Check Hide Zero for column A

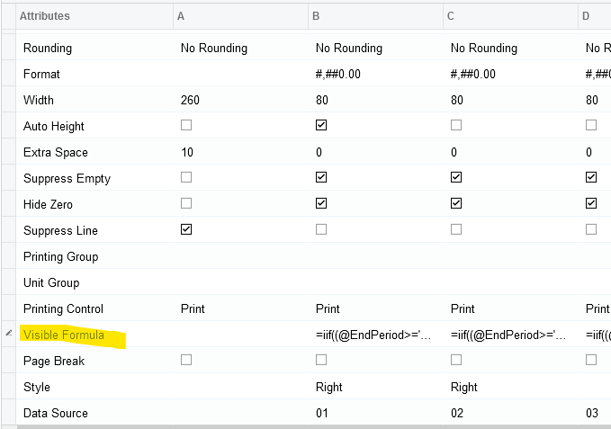pyautogui.click(x=186, y=203)
